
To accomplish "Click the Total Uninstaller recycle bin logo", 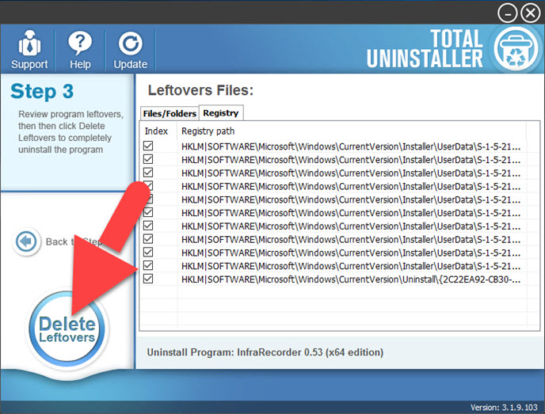I will [516, 48].
